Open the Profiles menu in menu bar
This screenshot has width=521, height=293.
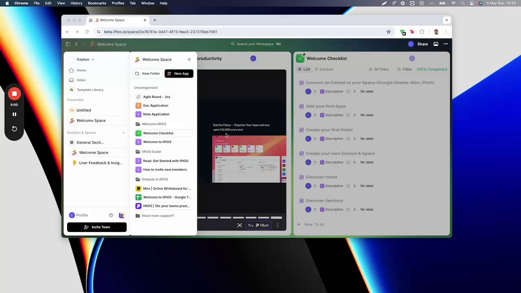[x=118, y=3]
